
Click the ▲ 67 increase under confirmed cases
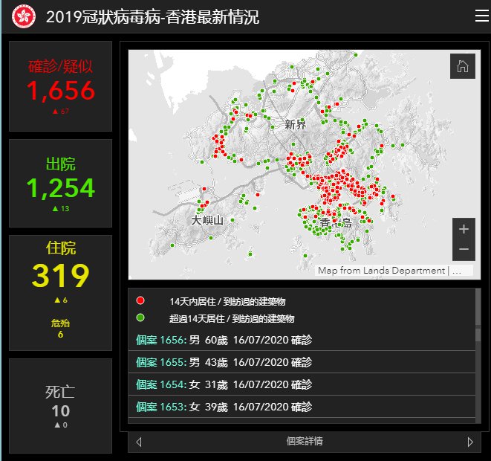pos(61,111)
